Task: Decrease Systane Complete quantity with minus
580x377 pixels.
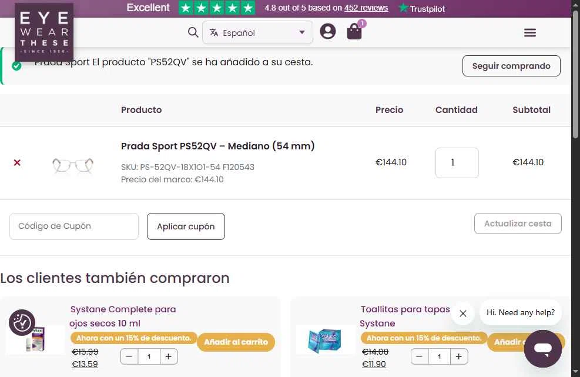Action: pos(129,356)
